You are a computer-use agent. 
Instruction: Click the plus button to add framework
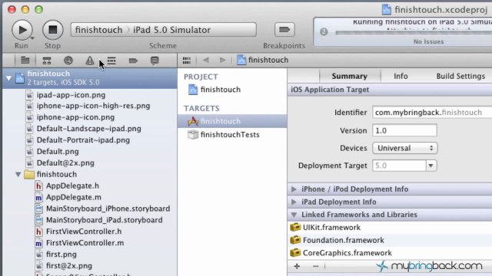(x=297, y=266)
